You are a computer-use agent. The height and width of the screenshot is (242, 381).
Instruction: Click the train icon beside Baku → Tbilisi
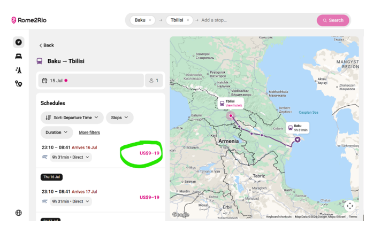tap(40, 61)
